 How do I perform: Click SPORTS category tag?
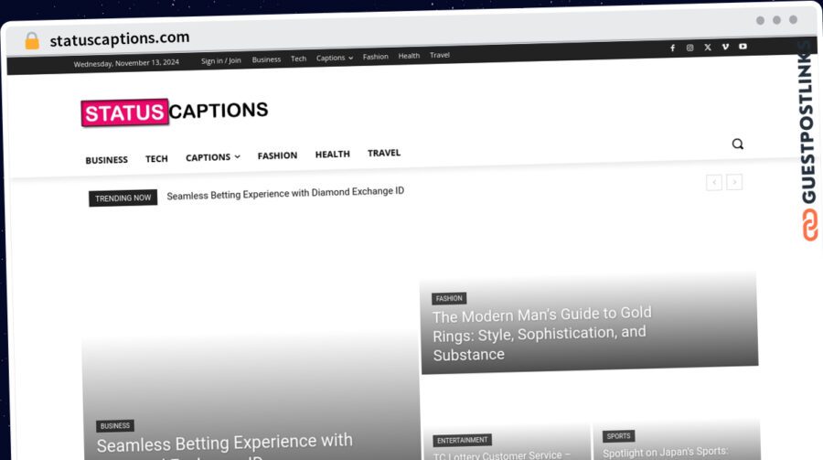618,436
